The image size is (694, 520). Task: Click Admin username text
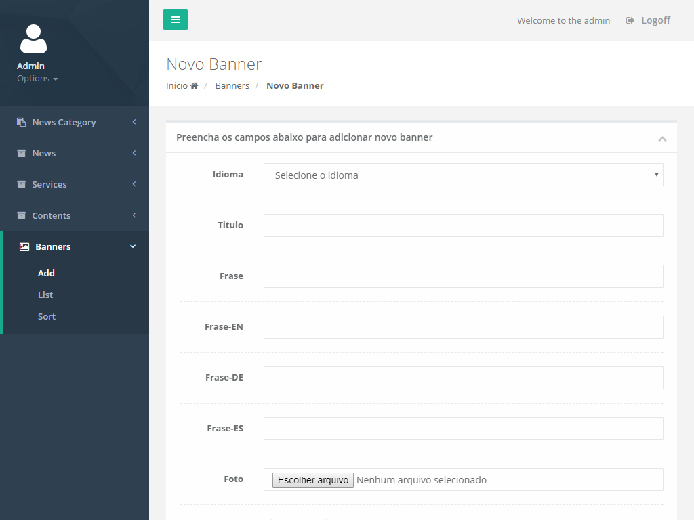30,66
